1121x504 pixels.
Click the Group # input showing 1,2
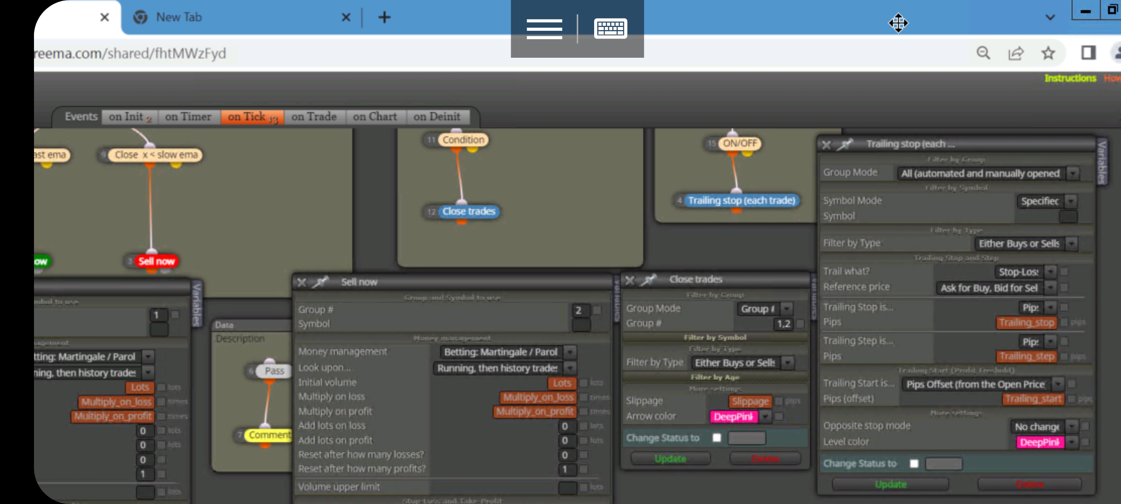coord(783,324)
